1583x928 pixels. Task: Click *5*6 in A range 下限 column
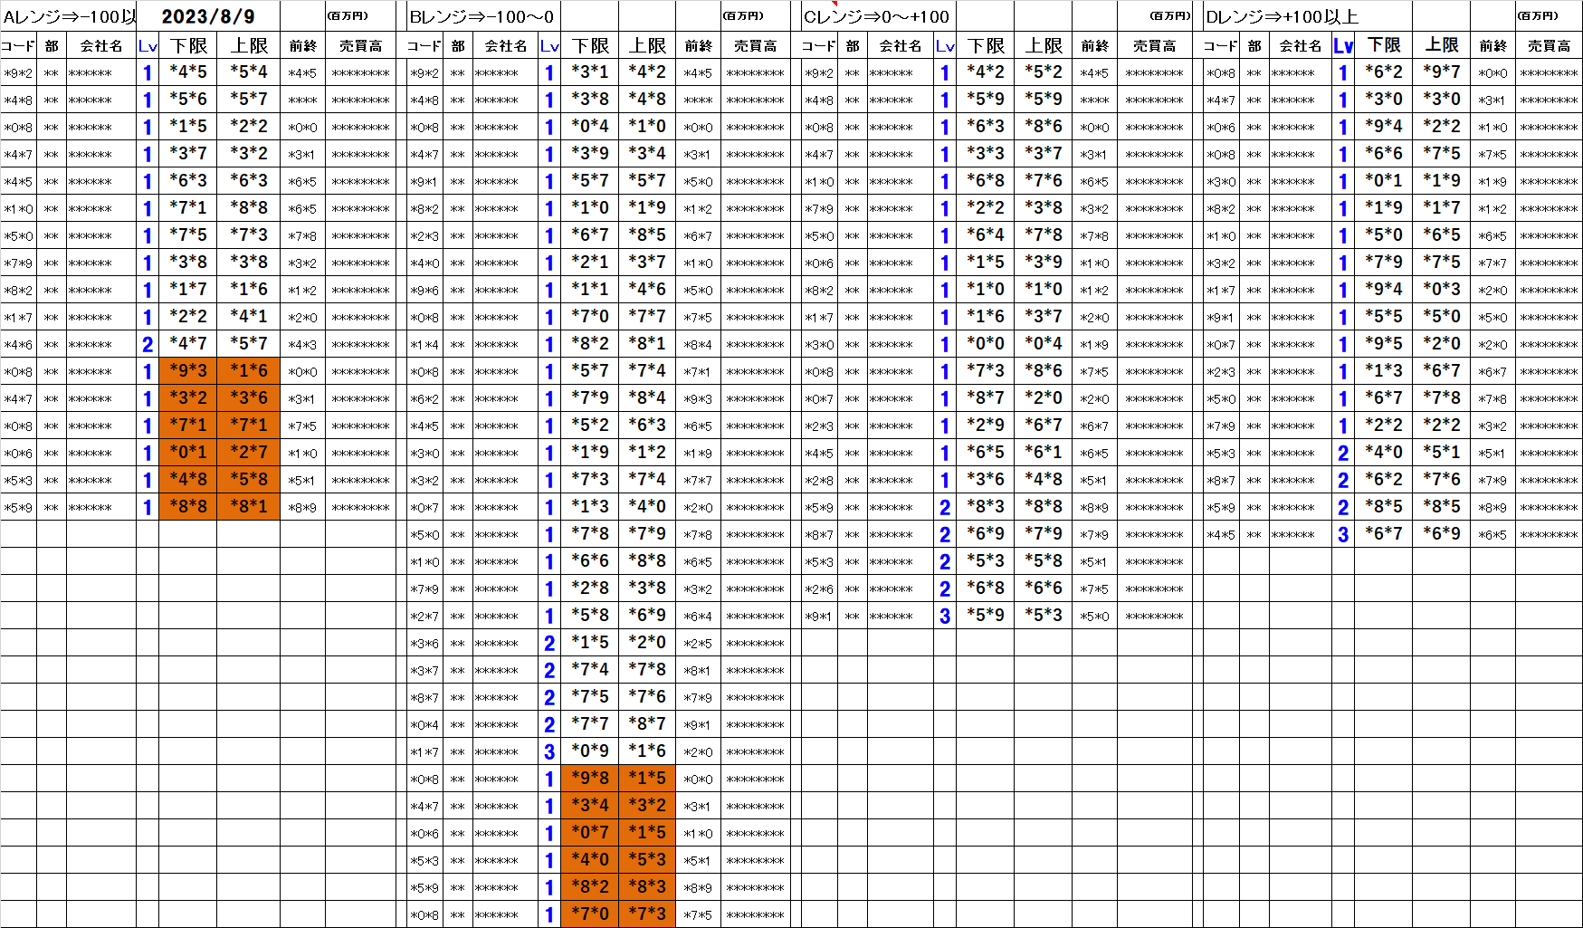tap(188, 100)
